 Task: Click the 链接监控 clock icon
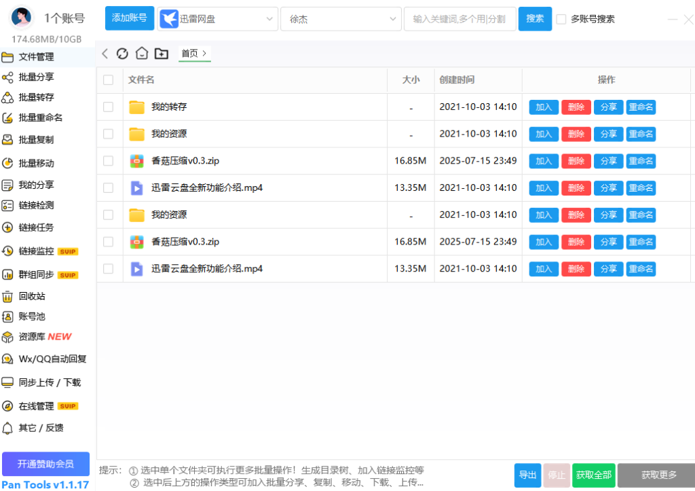(x=7, y=251)
